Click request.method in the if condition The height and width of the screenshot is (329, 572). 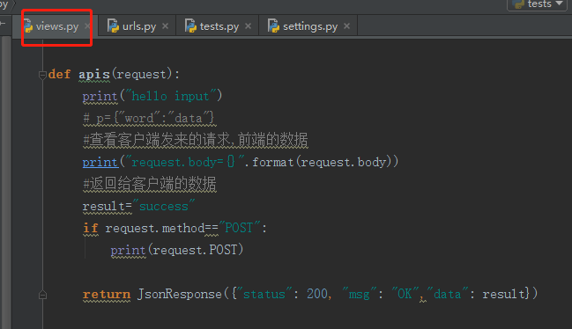[x=155, y=229]
